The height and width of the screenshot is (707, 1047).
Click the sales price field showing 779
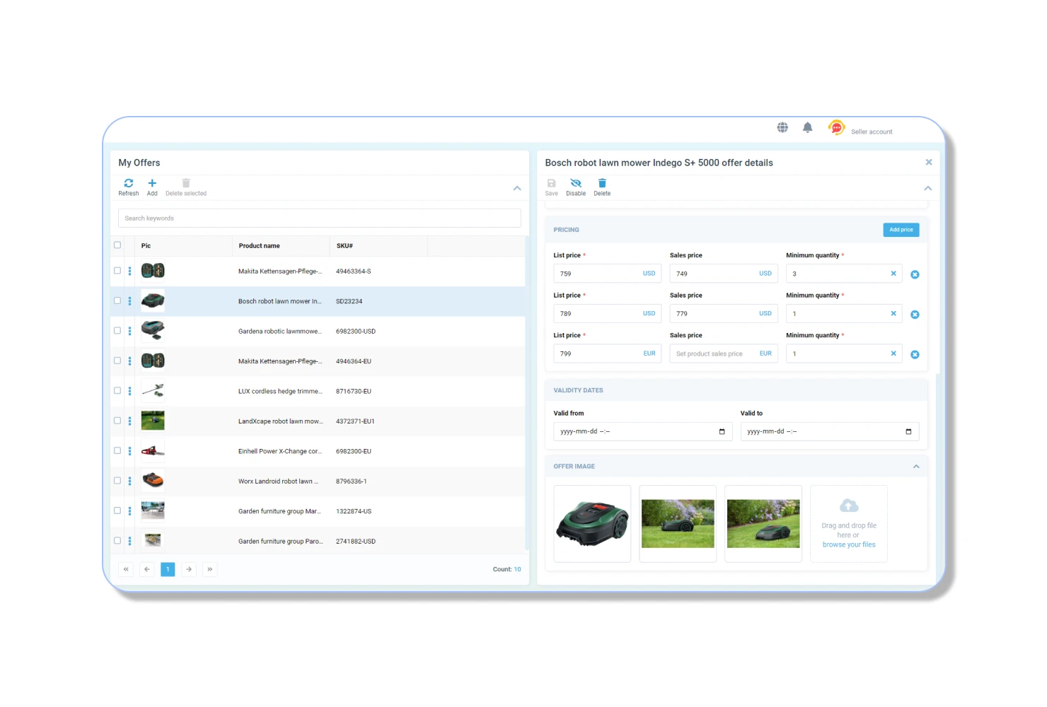(724, 314)
